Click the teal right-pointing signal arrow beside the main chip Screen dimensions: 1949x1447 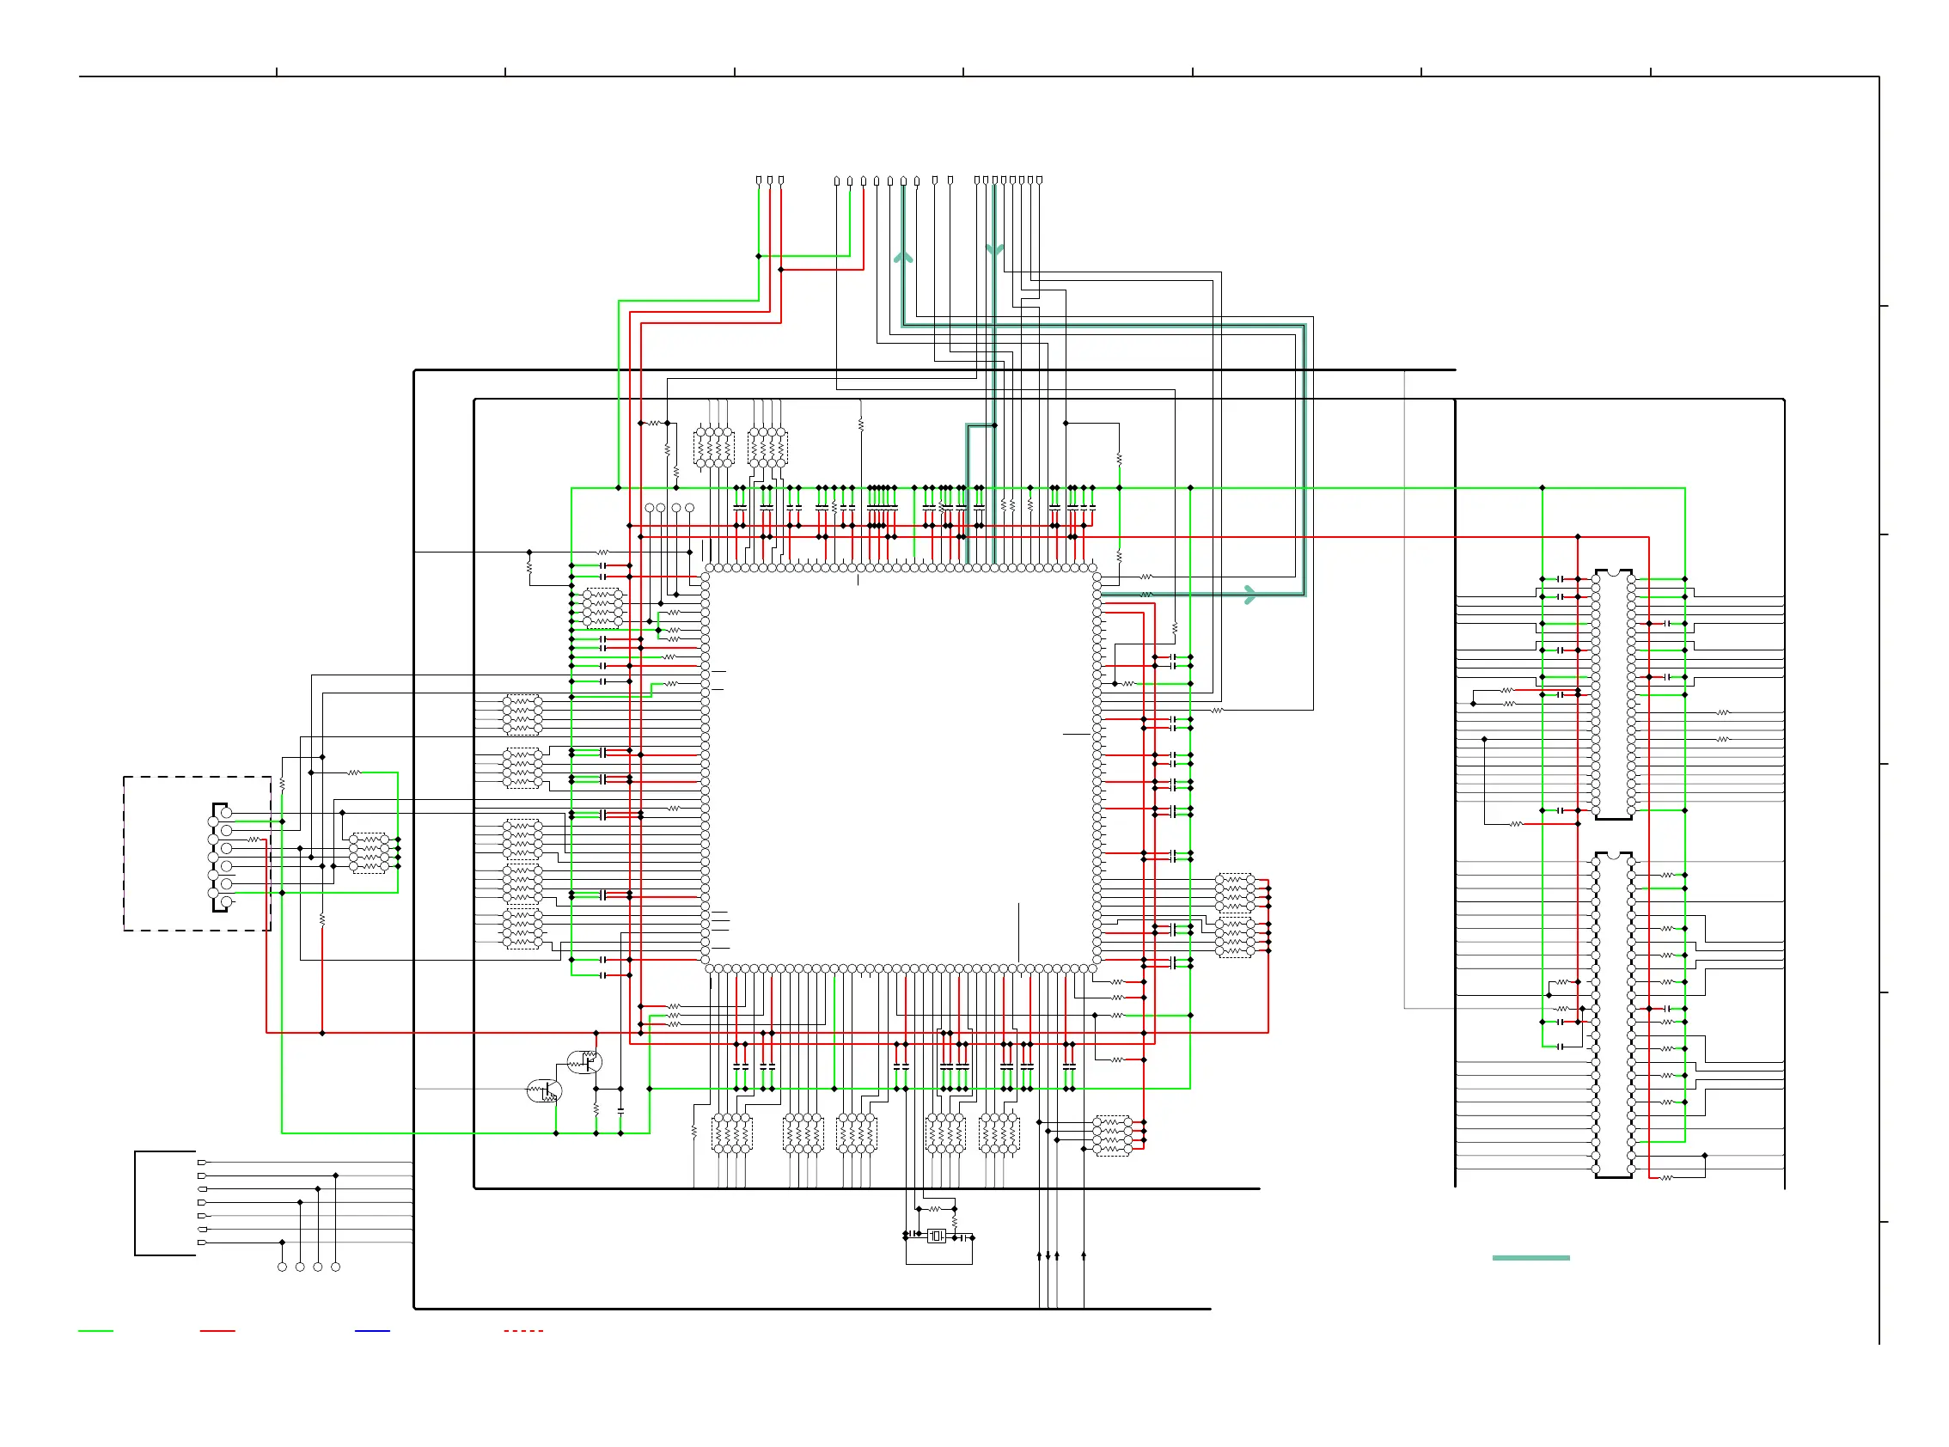(x=1250, y=595)
